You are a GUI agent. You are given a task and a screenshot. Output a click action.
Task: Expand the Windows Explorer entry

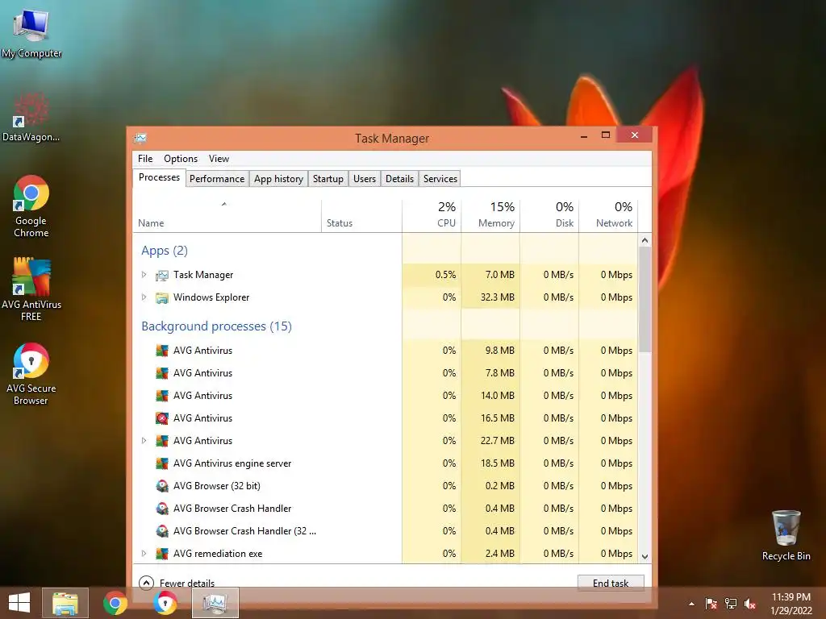point(144,297)
